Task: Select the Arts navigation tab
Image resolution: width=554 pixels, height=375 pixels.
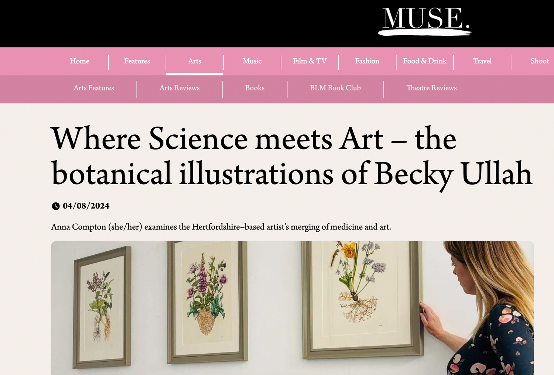Action: click(195, 61)
